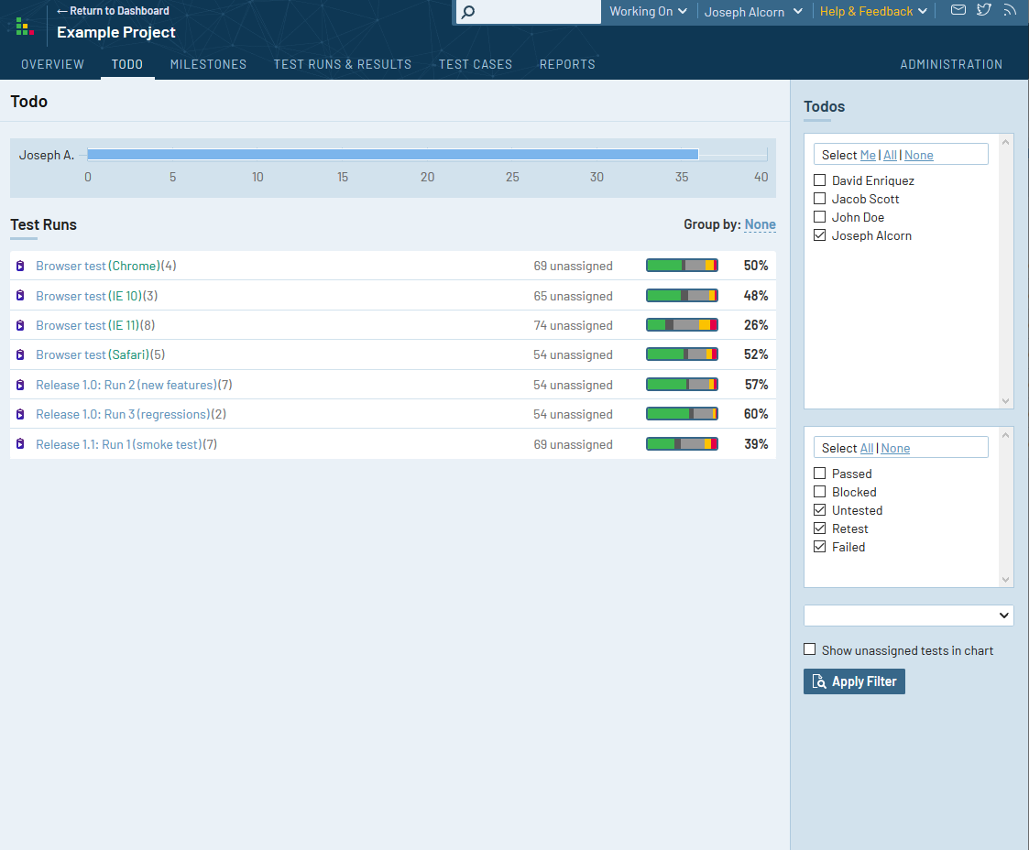
Task: Click the run icon beside Browser test (Safari)
Action: click(20, 354)
